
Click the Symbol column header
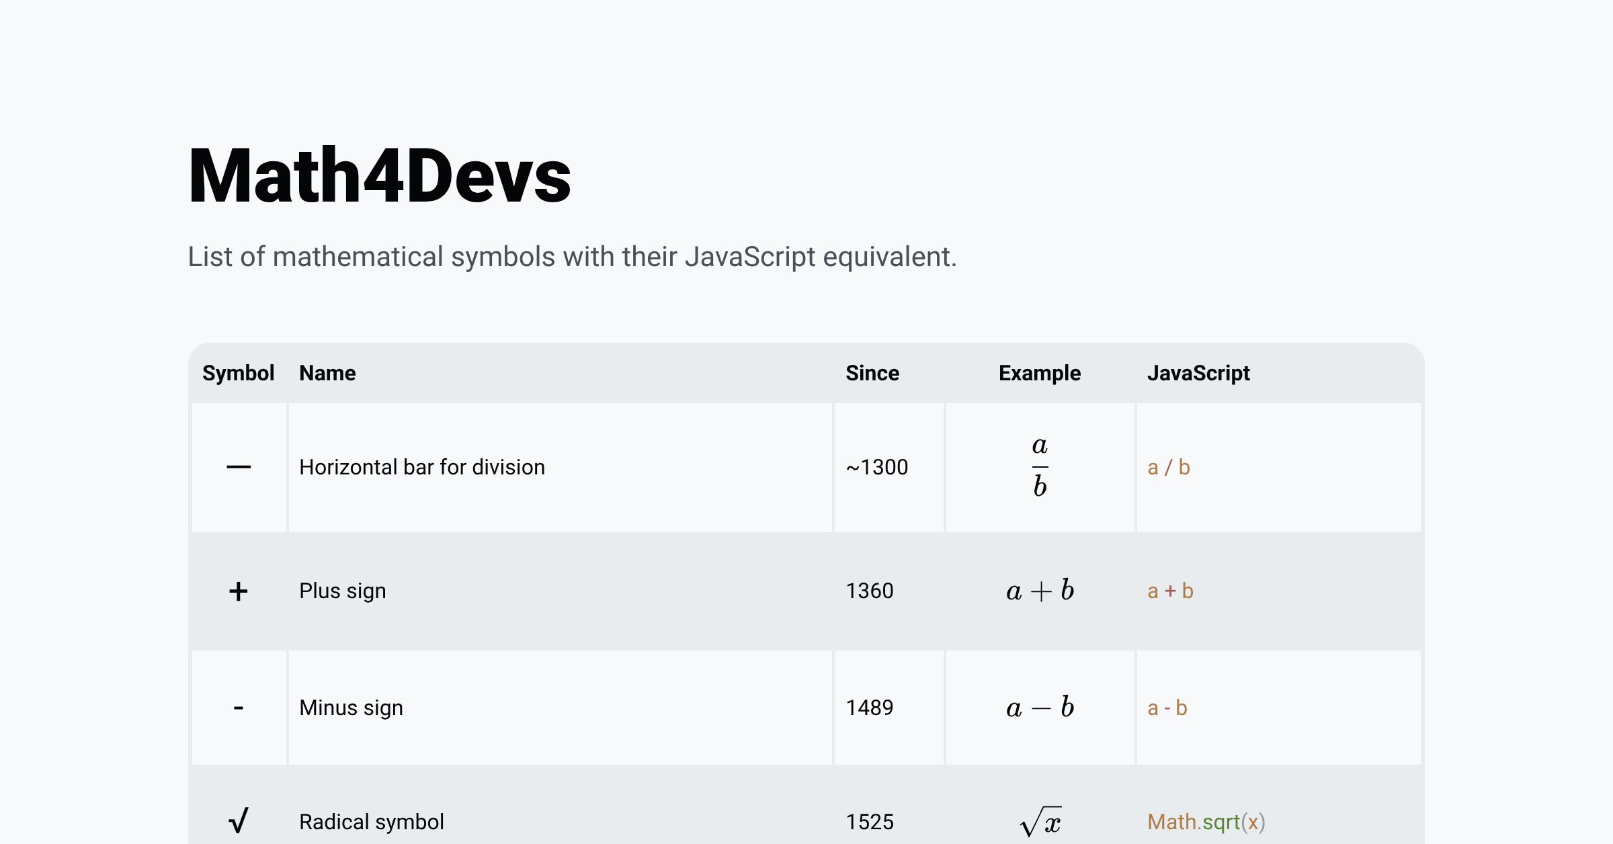click(238, 373)
